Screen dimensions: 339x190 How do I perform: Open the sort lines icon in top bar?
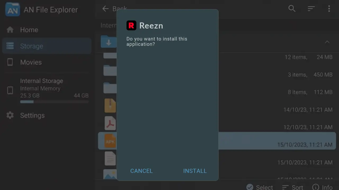point(311,9)
